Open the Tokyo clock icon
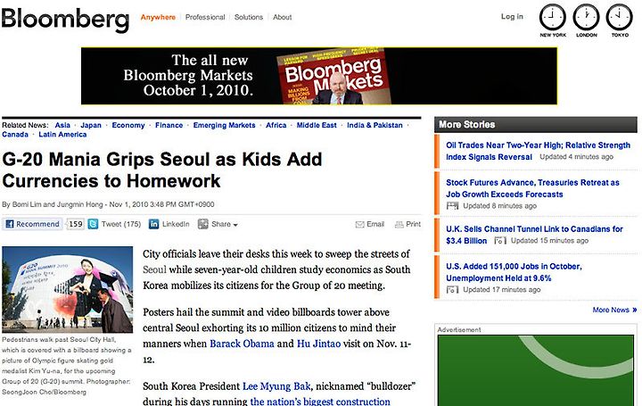Image resolution: width=642 pixels, height=406 pixels. [x=620, y=17]
